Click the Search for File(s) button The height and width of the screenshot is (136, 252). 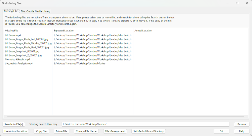tap(14, 124)
